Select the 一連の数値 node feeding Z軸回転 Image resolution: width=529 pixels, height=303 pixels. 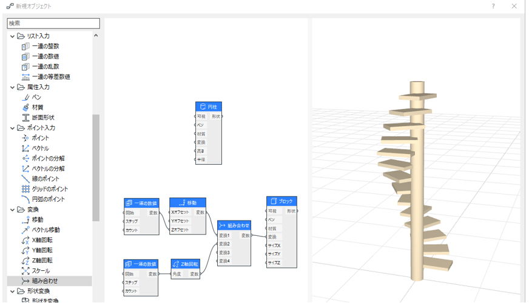point(141,278)
